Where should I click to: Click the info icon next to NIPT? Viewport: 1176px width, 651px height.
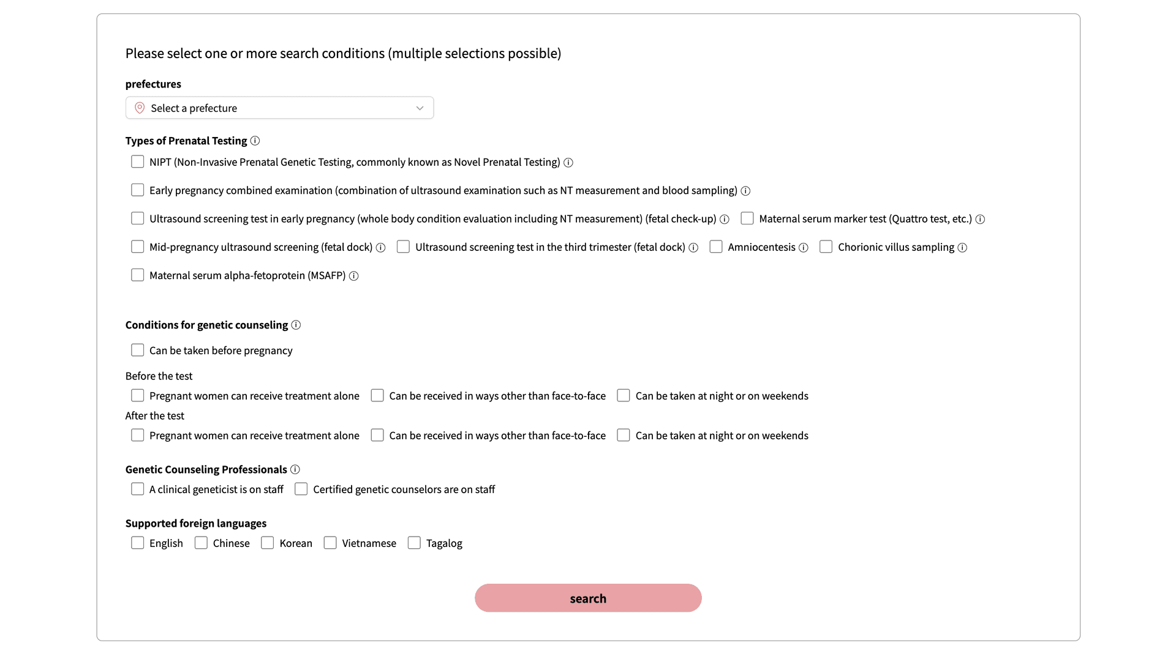(x=568, y=163)
